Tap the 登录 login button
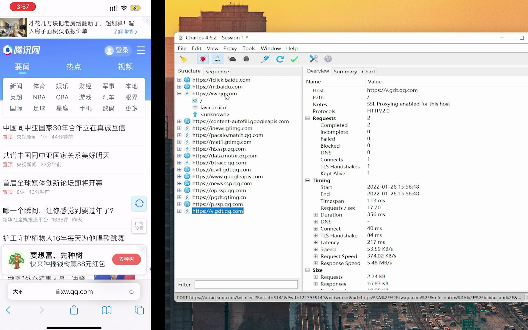Screen dimensions: 528x330 coord(118,50)
